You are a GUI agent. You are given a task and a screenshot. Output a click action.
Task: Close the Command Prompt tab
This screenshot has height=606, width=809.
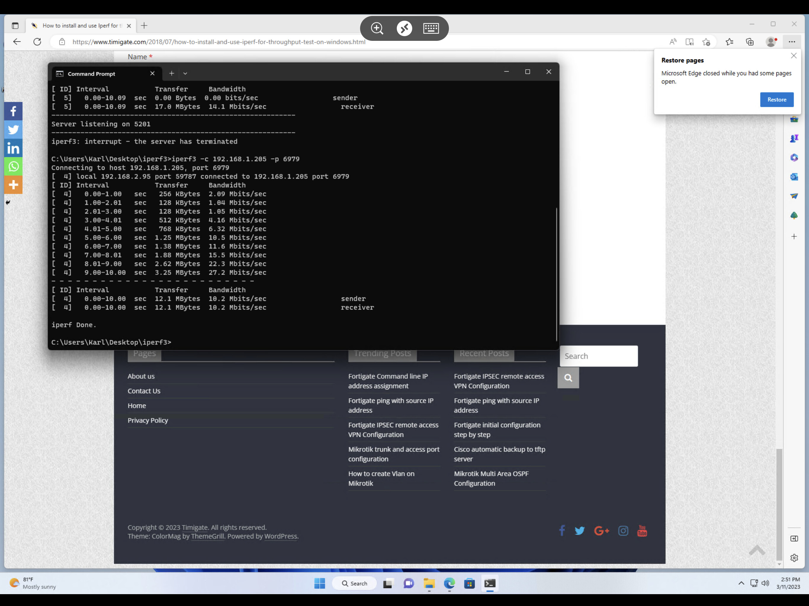(x=153, y=73)
